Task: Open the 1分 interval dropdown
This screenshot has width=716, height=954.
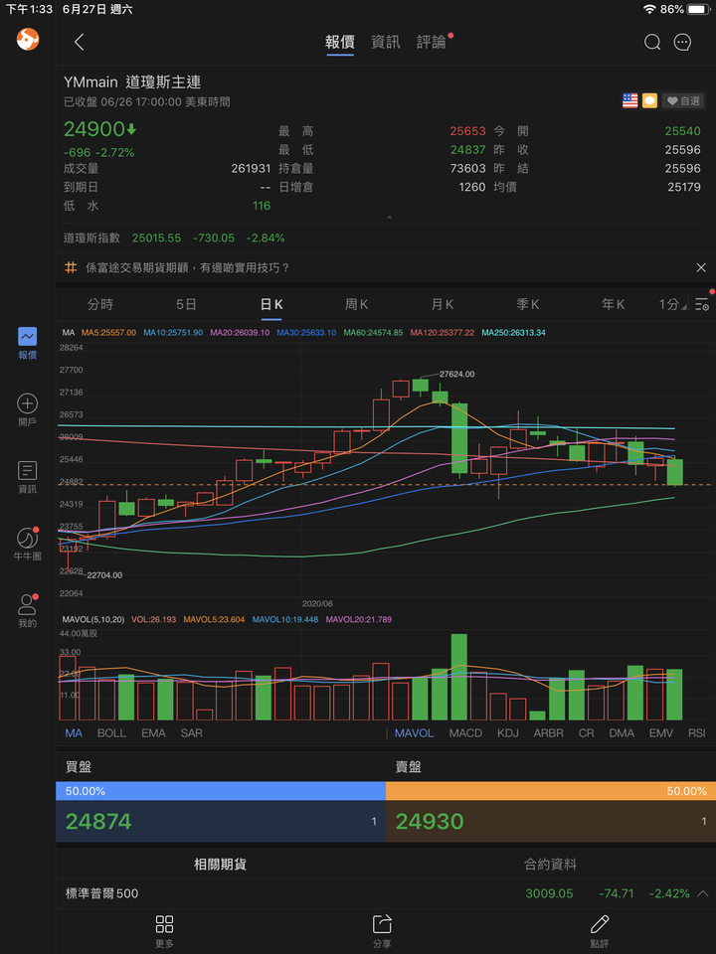Action: 673,304
